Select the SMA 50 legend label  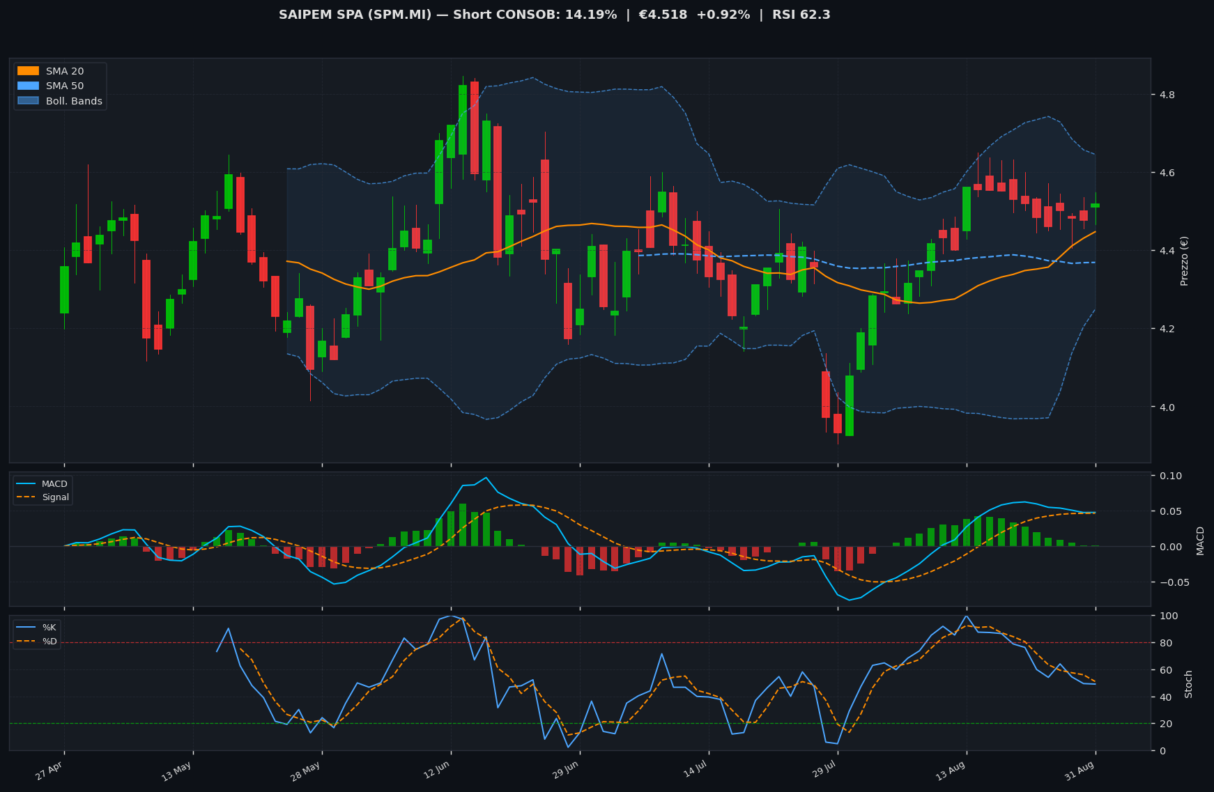click(65, 86)
